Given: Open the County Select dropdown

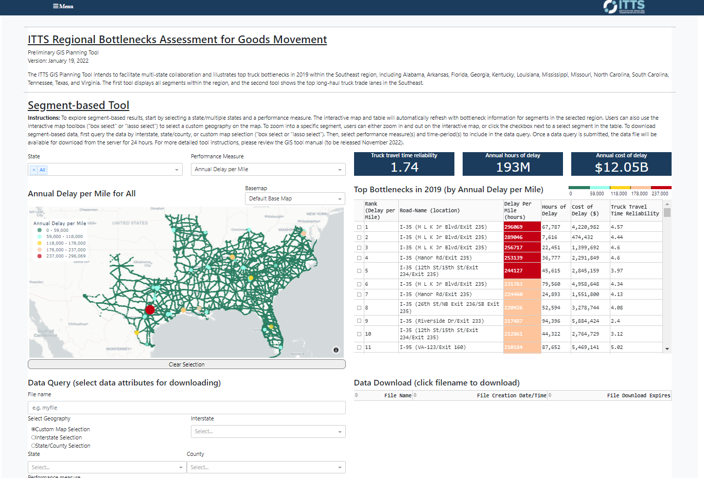Looking at the screenshot, I should 266,467.
